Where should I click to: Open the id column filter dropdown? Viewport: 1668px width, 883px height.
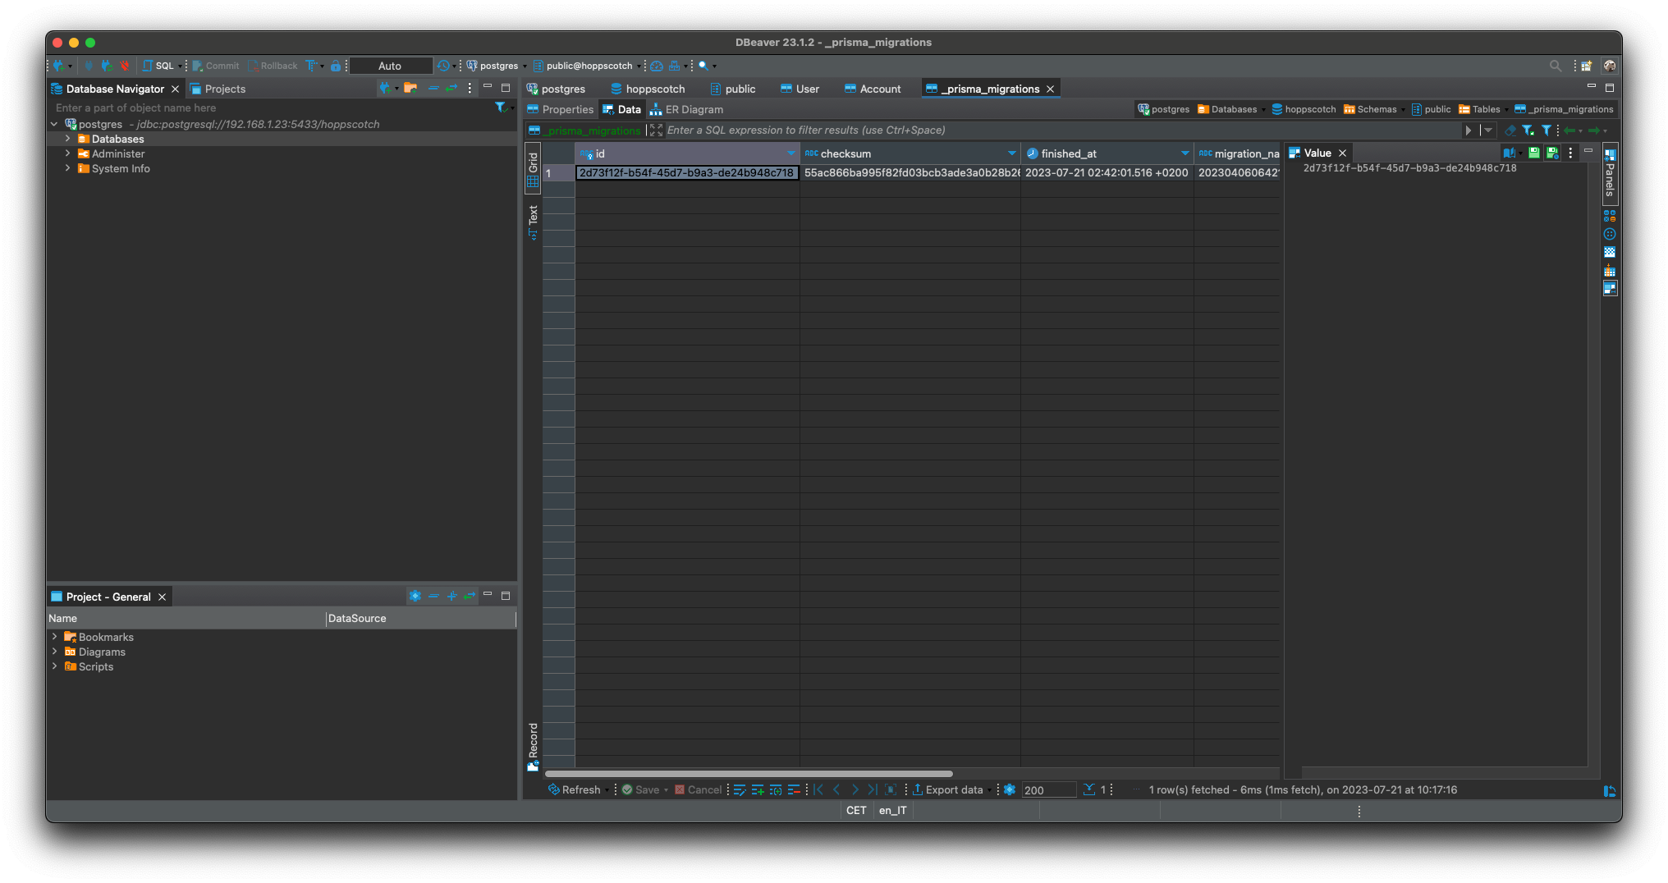(790, 153)
